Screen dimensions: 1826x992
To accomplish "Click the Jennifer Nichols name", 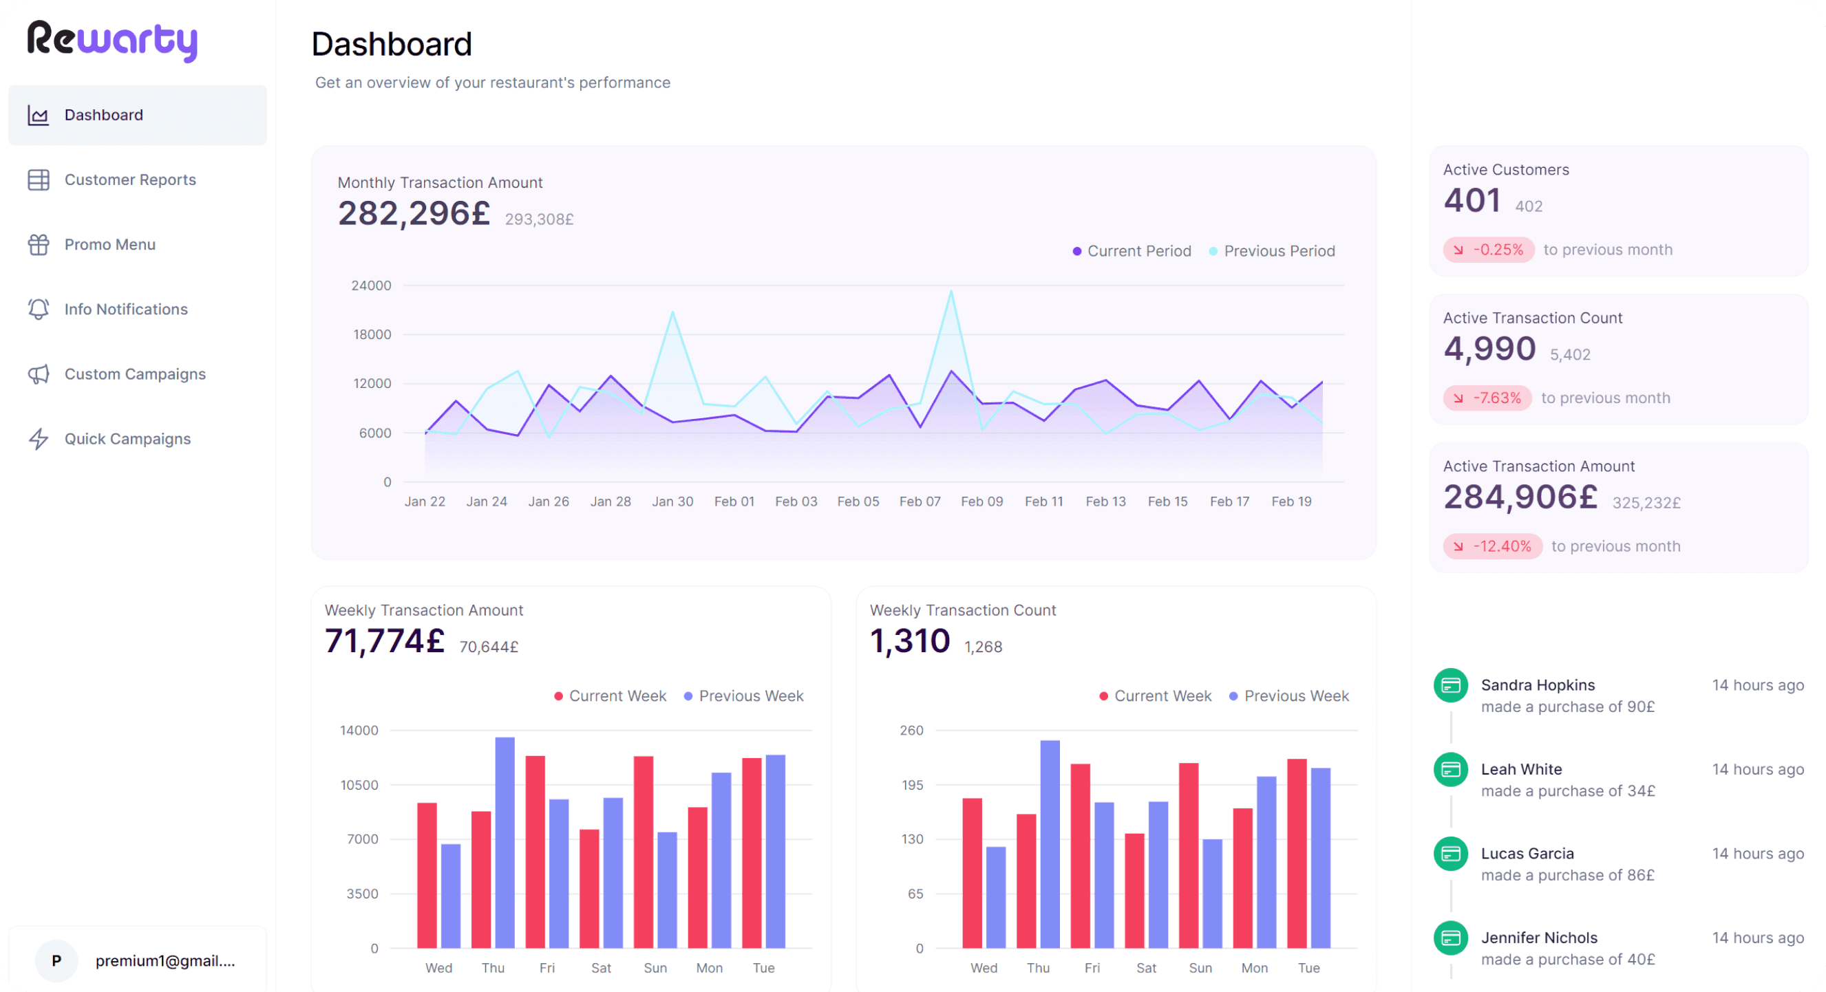I will click(1539, 938).
